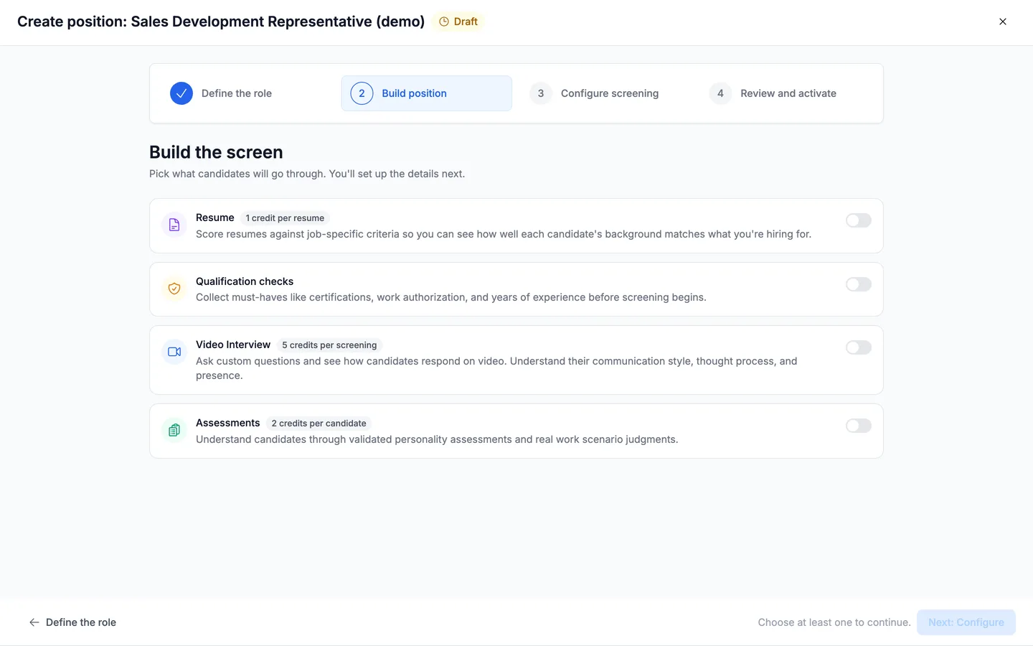Click 'Pick what candidates will go through' subtitle

point(307,174)
